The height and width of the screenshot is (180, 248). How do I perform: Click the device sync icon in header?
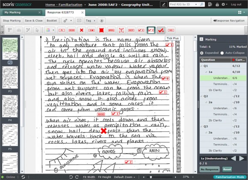(x=210, y=4)
